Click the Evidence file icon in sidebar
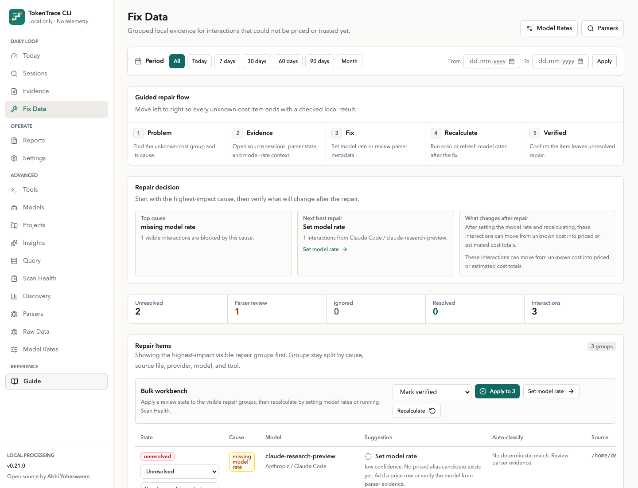The image size is (638, 488). pos(14,91)
